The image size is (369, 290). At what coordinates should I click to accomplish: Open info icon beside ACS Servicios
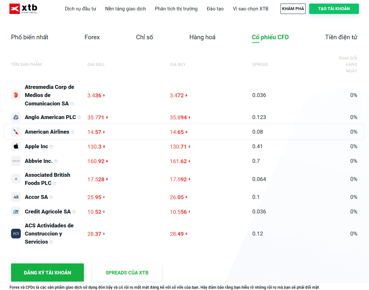51,242
